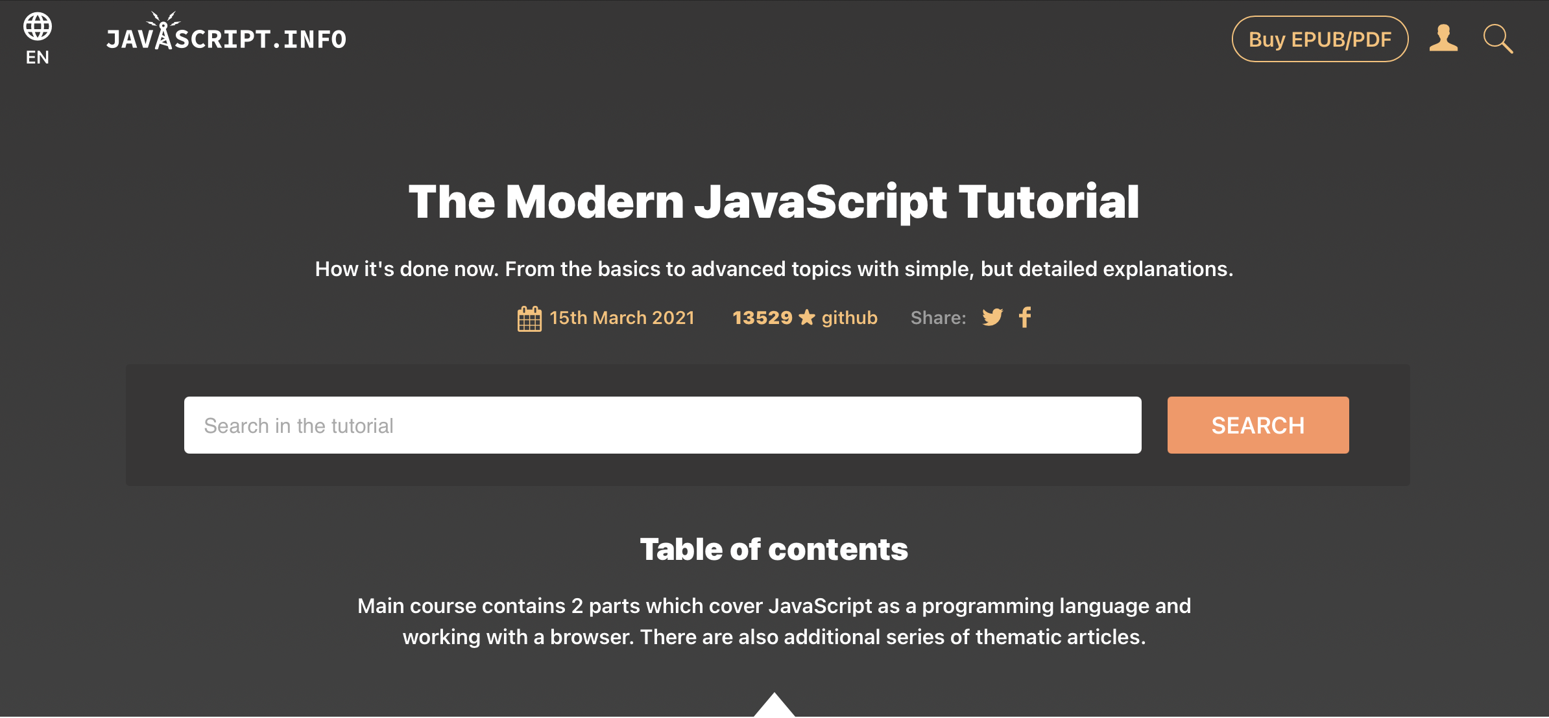Click the star icon next to 13529
The image size is (1549, 718).
coord(806,318)
